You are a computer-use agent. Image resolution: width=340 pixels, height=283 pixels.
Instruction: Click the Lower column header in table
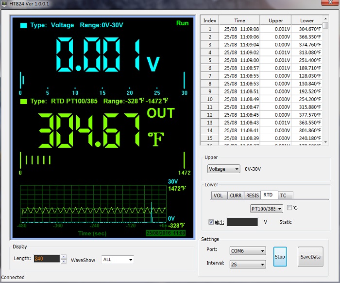pos(306,20)
